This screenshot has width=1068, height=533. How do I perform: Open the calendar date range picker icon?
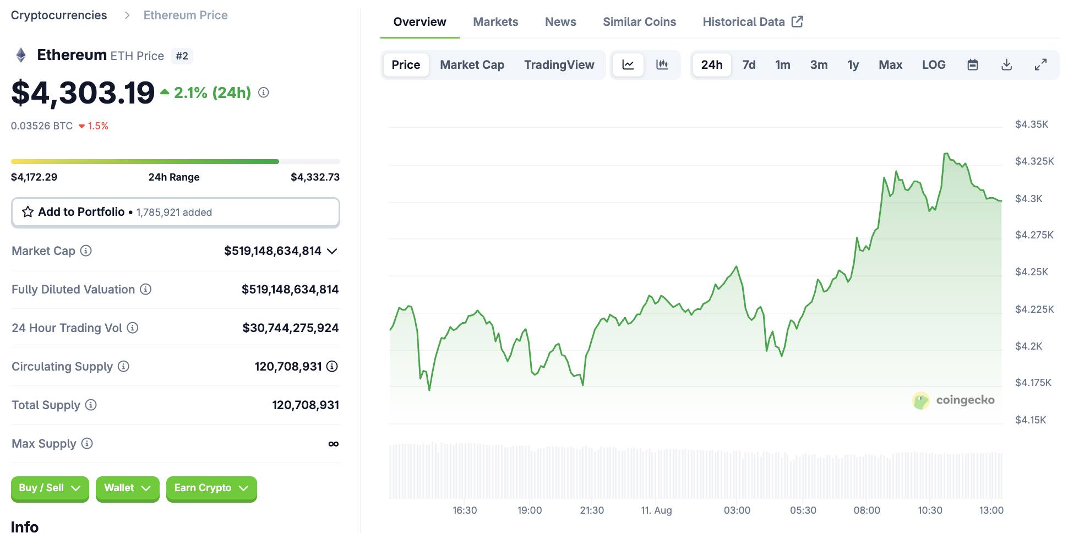coord(973,65)
